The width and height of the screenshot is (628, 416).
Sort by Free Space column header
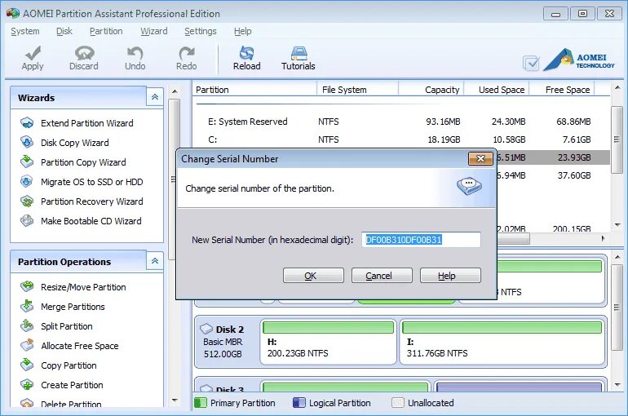[562, 90]
